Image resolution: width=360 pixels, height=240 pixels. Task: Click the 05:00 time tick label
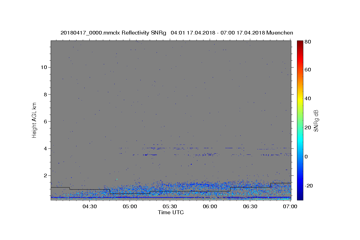click(130, 206)
